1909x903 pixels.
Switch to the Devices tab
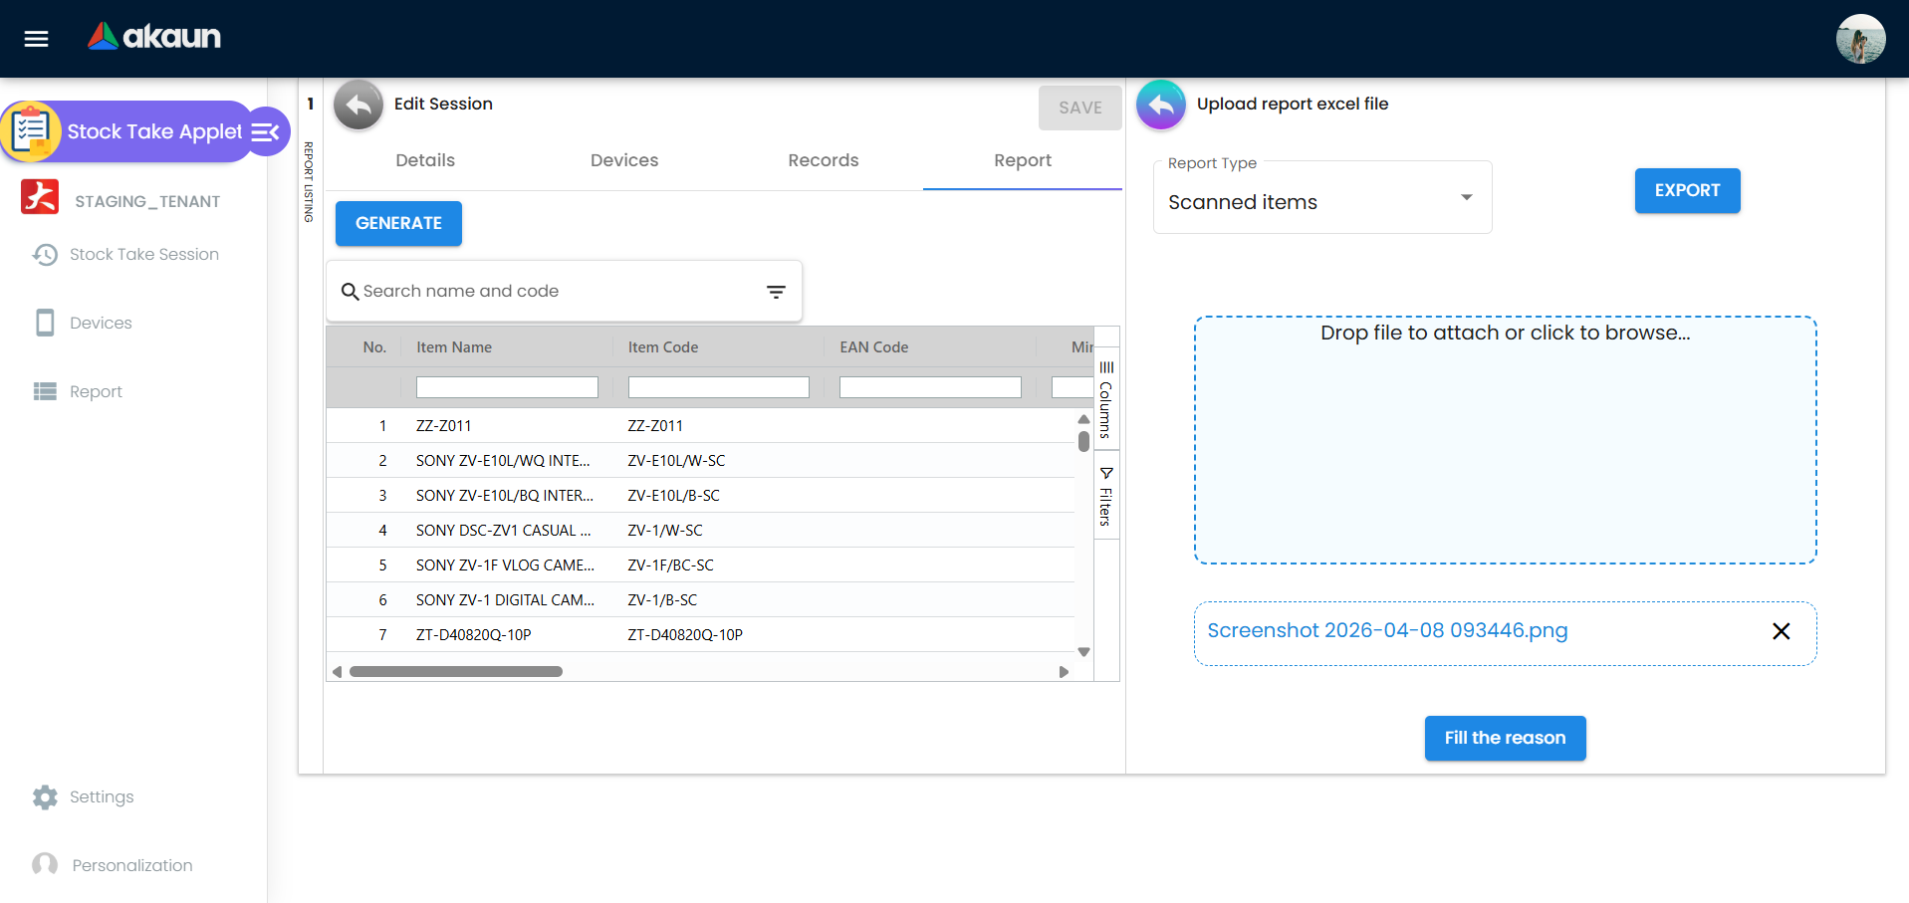[x=623, y=160]
